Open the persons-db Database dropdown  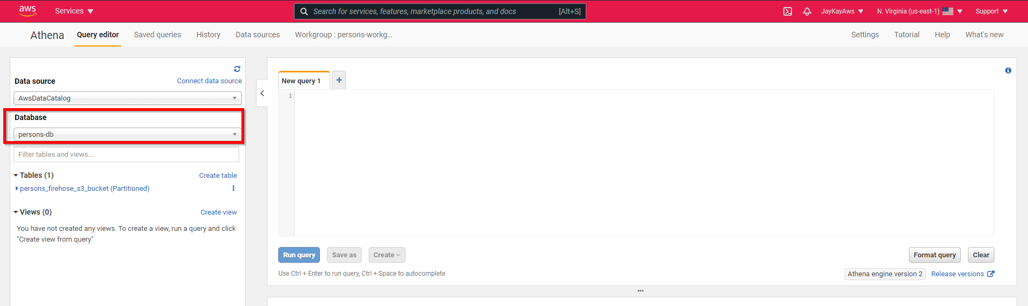pos(127,134)
